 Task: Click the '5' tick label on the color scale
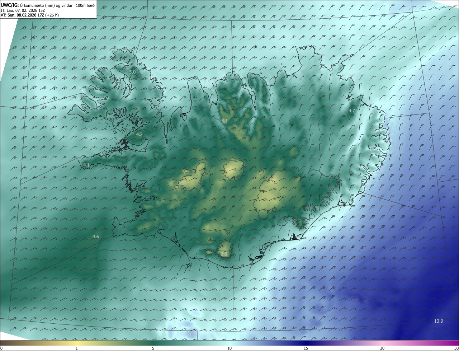click(153, 348)
